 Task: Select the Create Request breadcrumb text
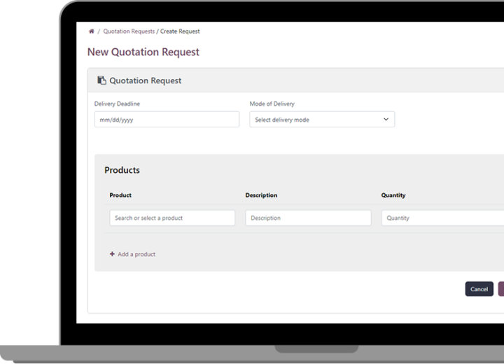(x=180, y=31)
